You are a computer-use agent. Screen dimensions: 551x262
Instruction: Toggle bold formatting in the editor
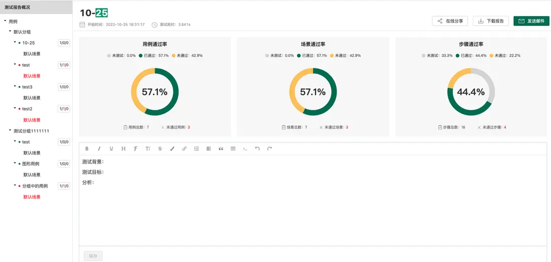click(87, 149)
